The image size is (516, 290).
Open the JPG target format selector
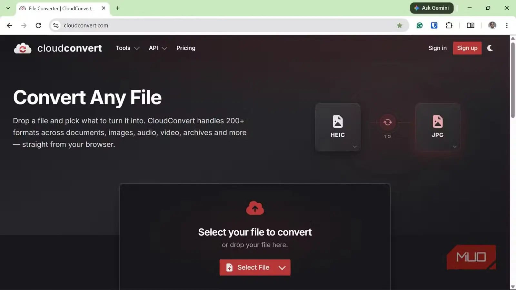(x=438, y=127)
